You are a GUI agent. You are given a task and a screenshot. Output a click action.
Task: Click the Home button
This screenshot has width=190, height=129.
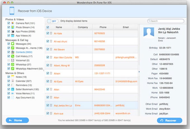[x=17, y=120]
